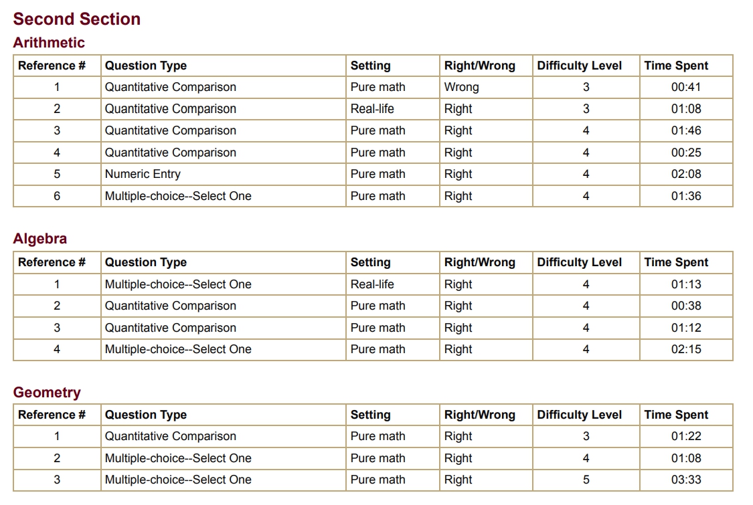The width and height of the screenshot is (753, 505).
Task: Click the Arithmetic table's Time Spent header
Action: pos(676,66)
